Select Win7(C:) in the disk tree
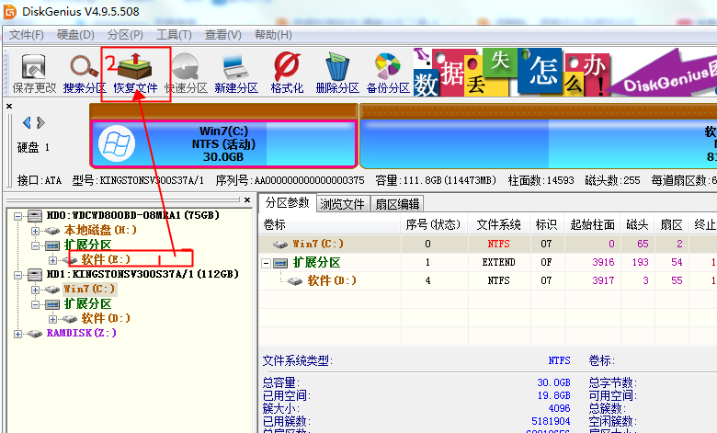717x433 pixels. (89, 289)
